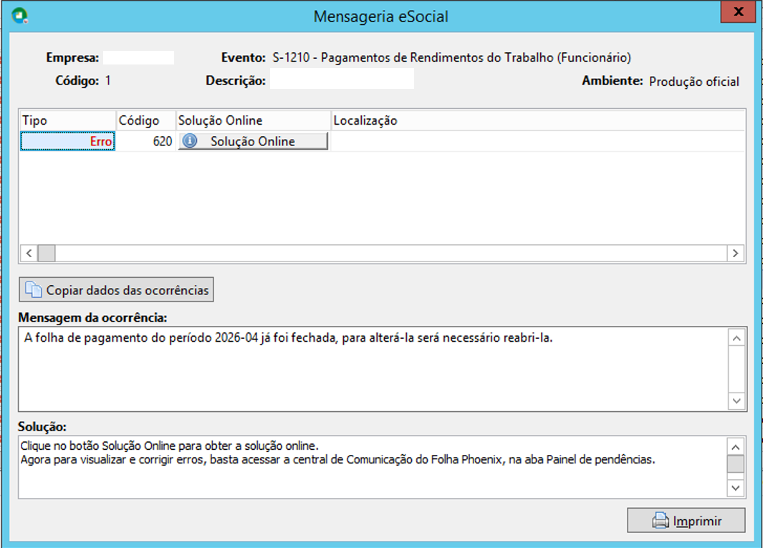The height and width of the screenshot is (548, 763).
Task: Click the Mensageria eSocial app icon in title bar
Action: (x=20, y=16)
